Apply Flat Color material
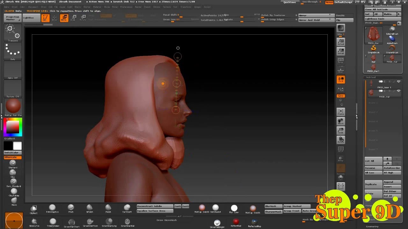The height and width of the screenshot is (229, 408). point(234,209)
